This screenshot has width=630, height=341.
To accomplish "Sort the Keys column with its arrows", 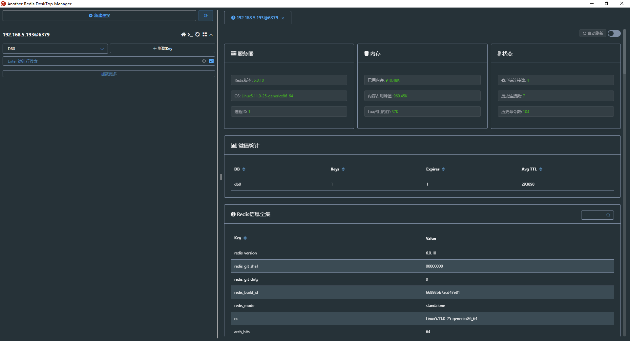I will pos(343,169).
